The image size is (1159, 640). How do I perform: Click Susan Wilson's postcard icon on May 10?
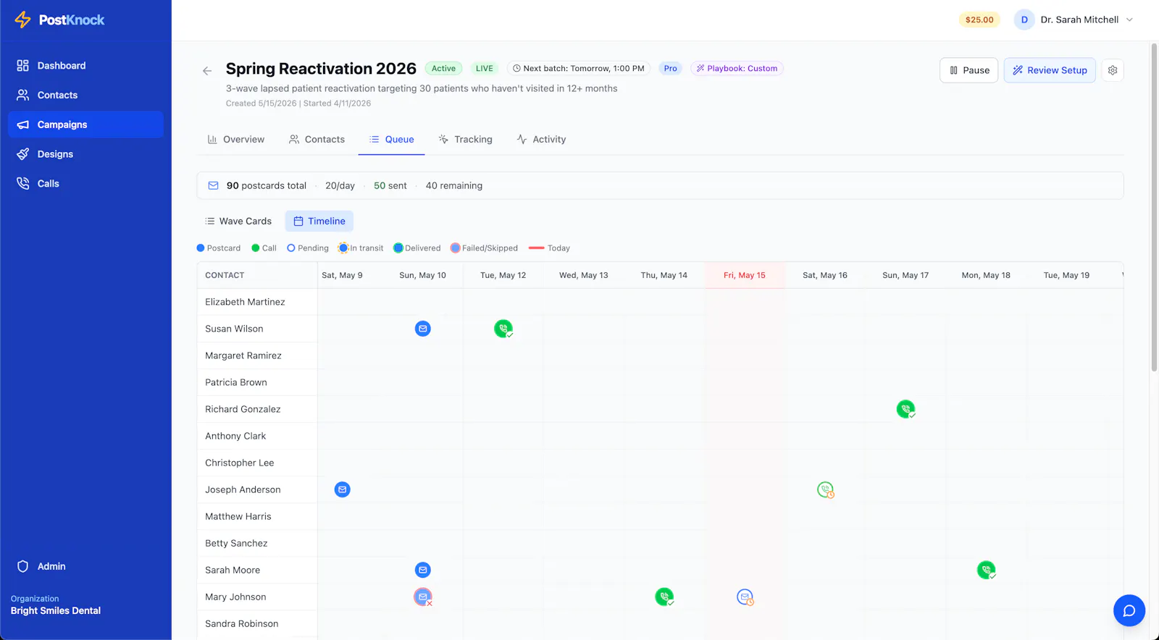(x=423, y=329)
